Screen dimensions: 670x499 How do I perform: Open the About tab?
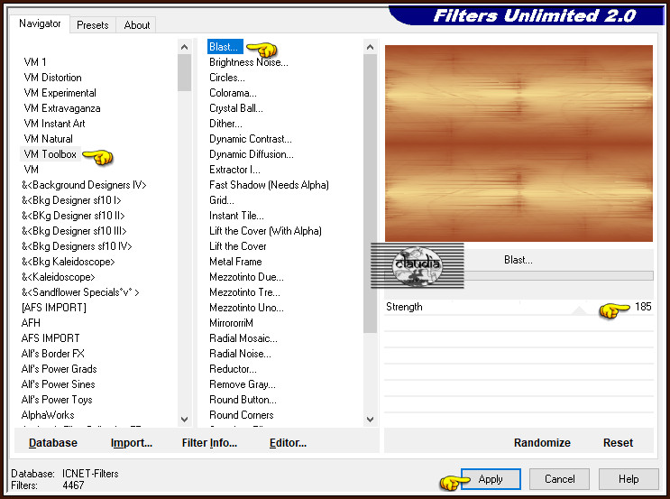tap(137, 25)
